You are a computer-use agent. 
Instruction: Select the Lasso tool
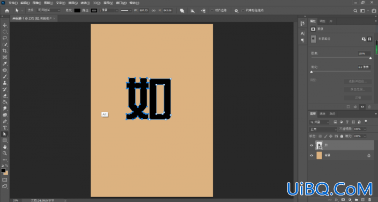tap(5, 38)
